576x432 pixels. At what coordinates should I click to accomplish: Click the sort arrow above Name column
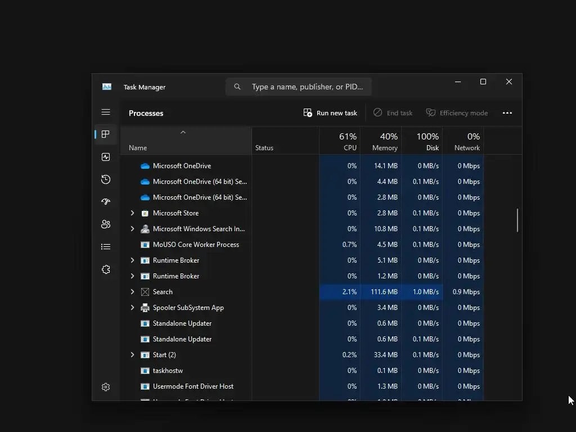coord(183,132)
